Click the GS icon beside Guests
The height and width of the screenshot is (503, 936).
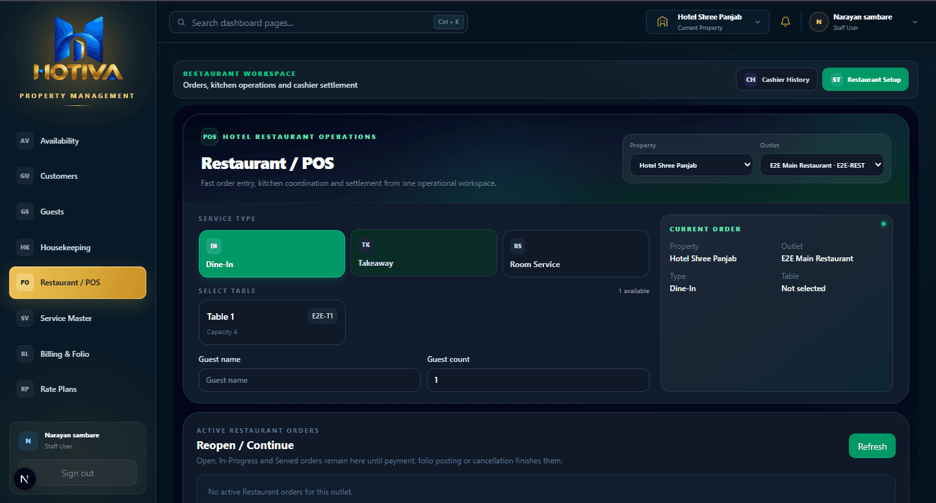pos(25,212)
